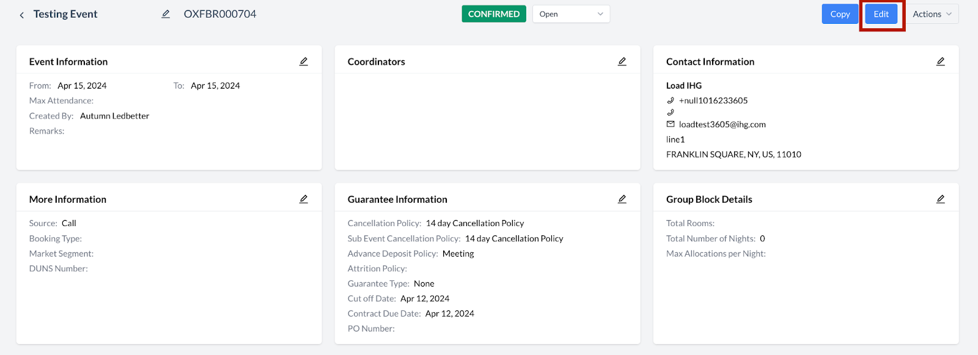Edit the Coordinators card
The width and height of the screenshot is (978, 355).
click(622, 62)
